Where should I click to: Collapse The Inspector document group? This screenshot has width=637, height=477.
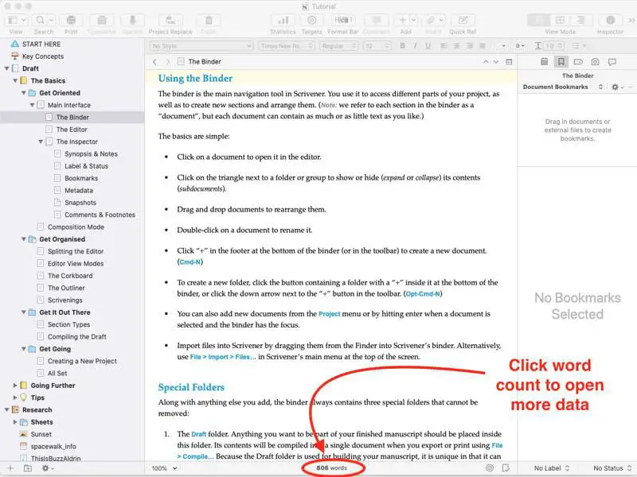click(41, 142)
